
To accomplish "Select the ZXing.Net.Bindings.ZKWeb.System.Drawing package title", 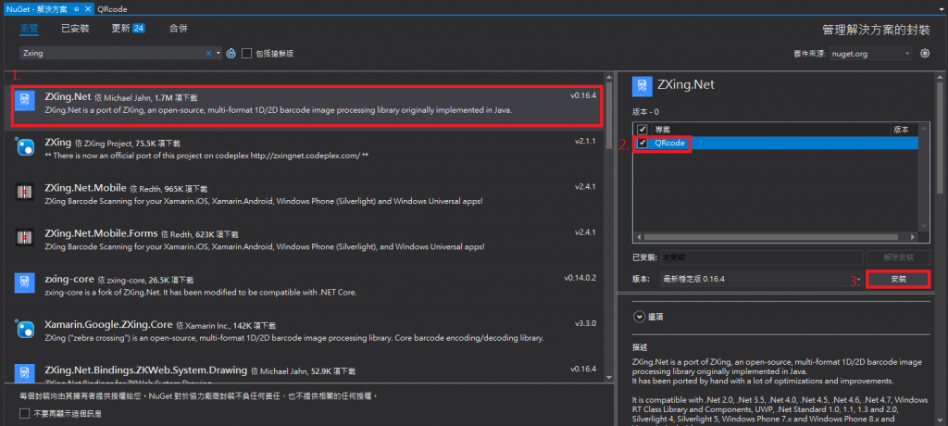I will coord(145,370).
